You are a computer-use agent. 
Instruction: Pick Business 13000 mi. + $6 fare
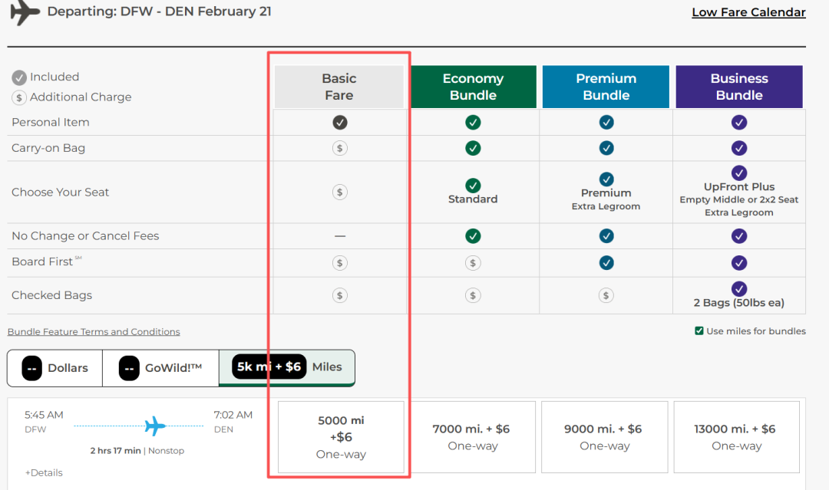737,437
